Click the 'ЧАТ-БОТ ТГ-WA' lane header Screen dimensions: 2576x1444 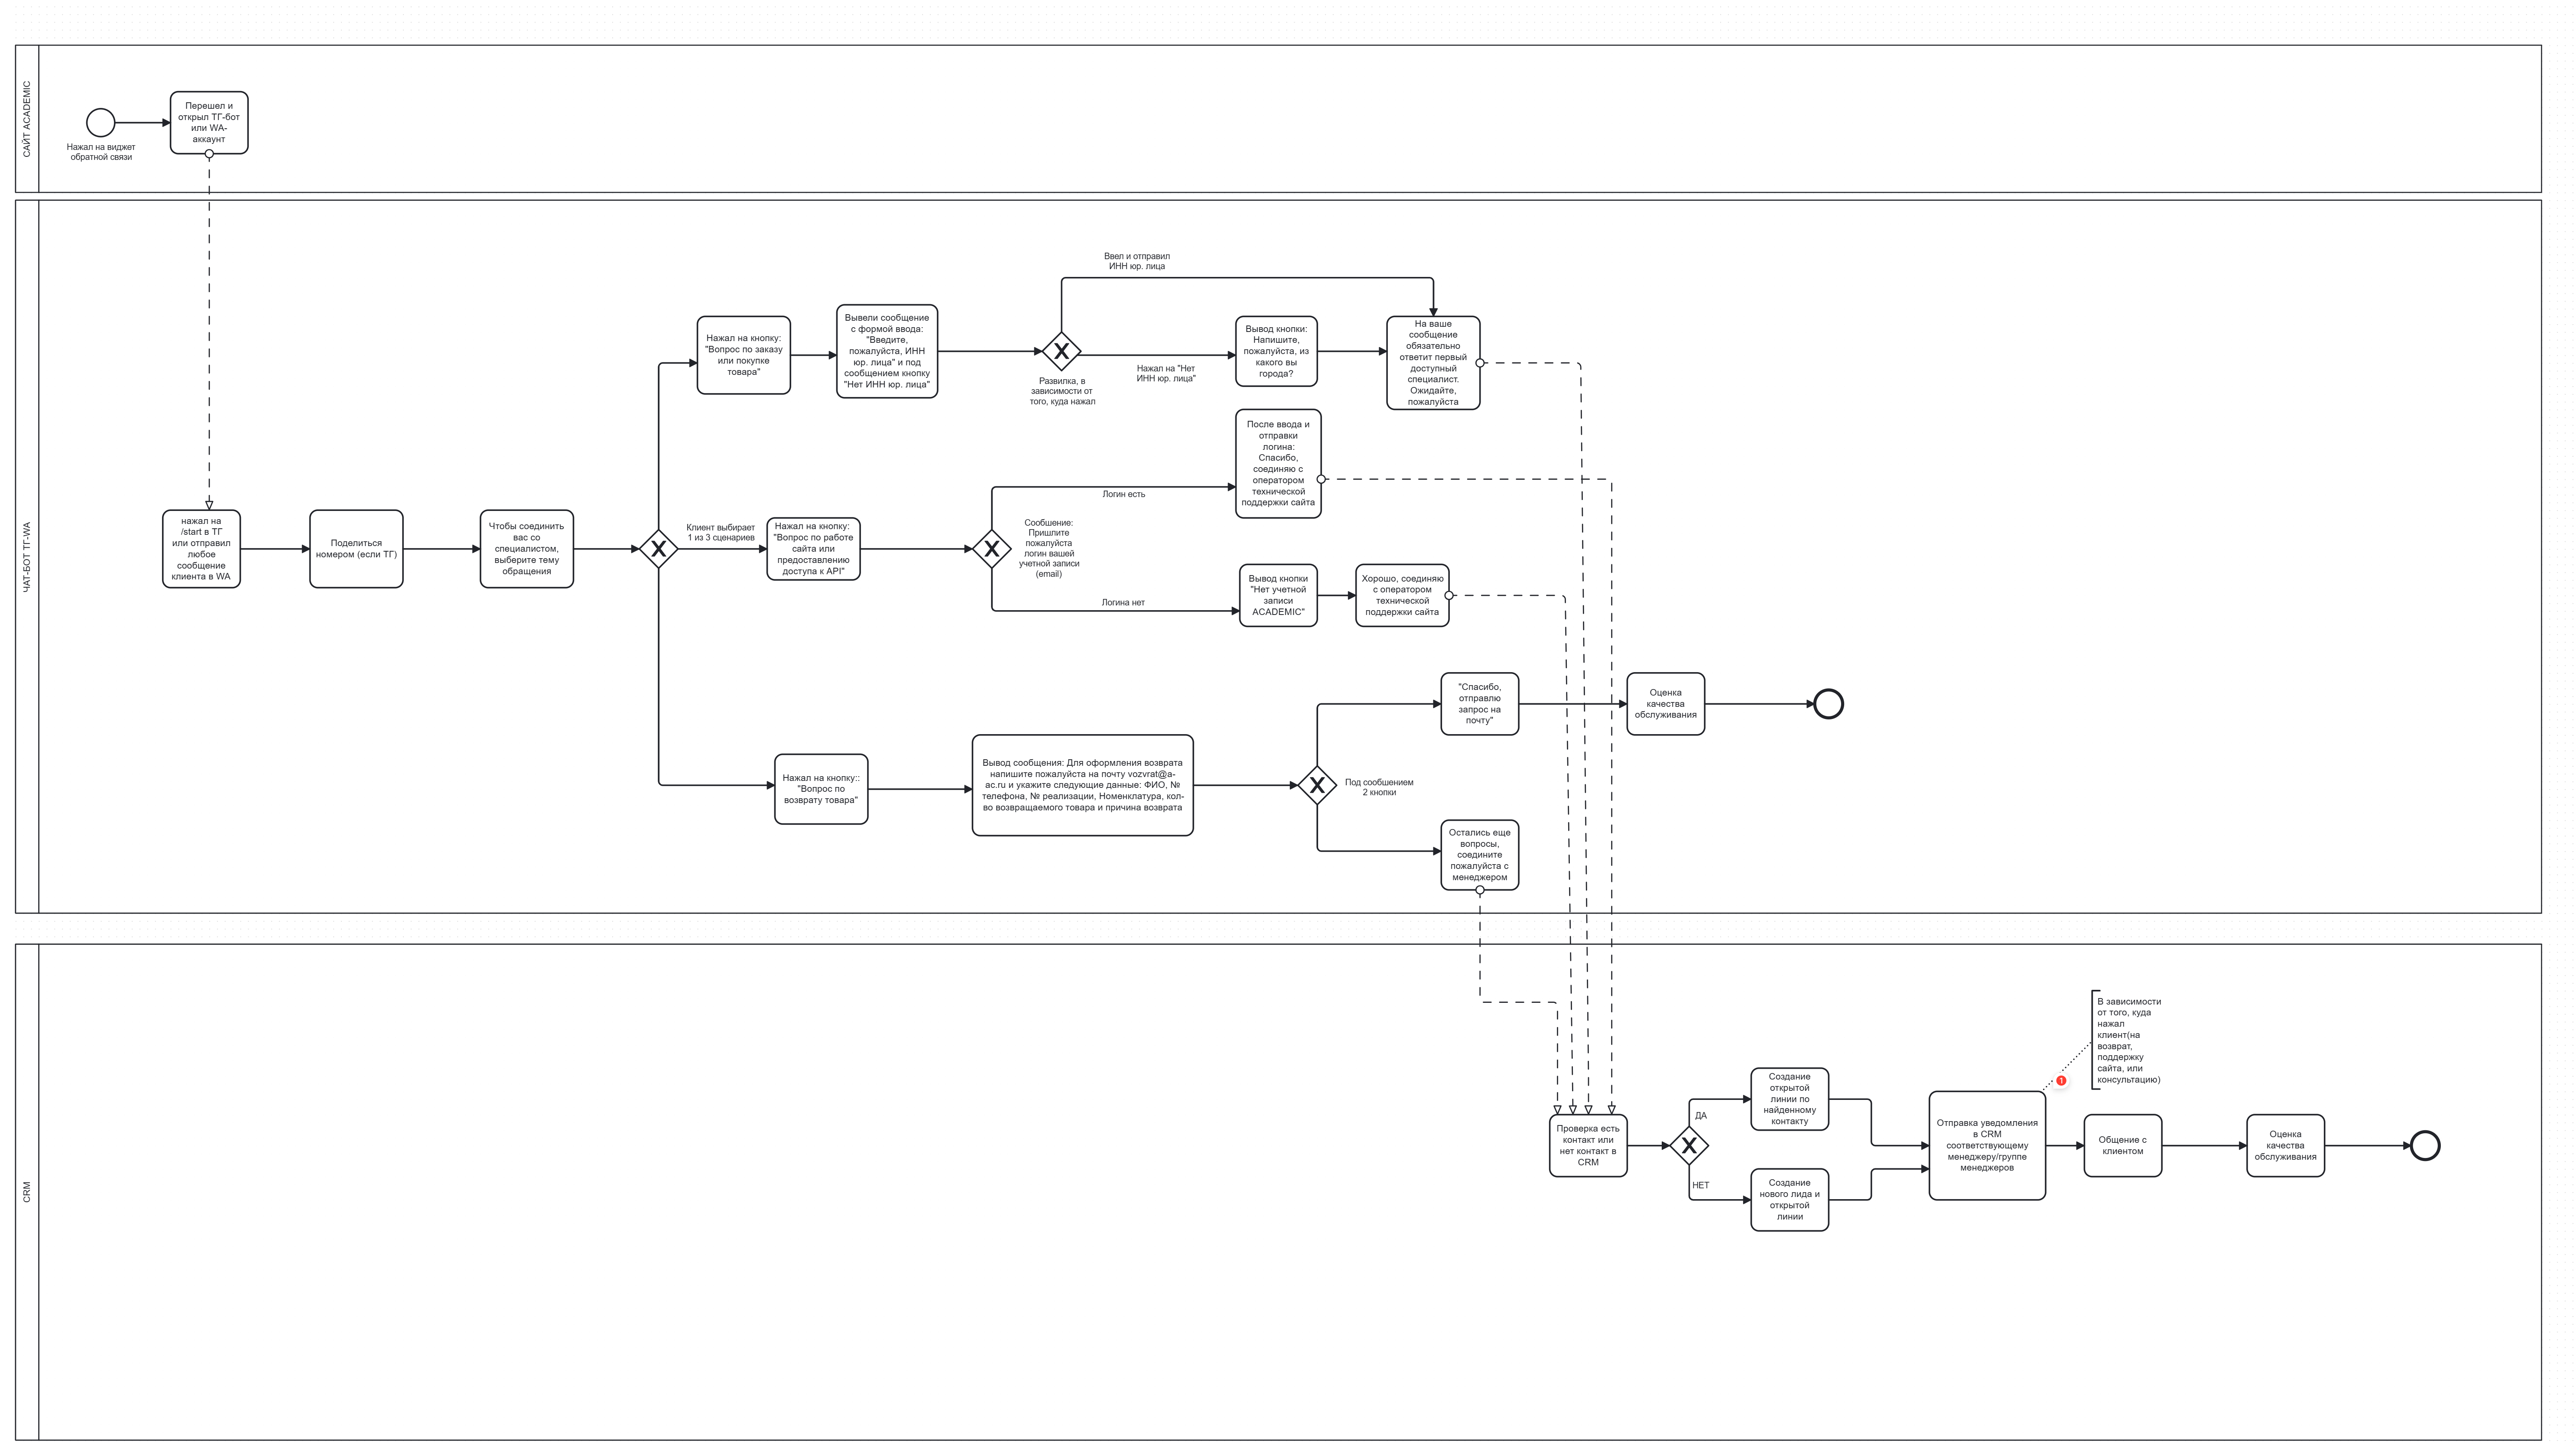27,557
